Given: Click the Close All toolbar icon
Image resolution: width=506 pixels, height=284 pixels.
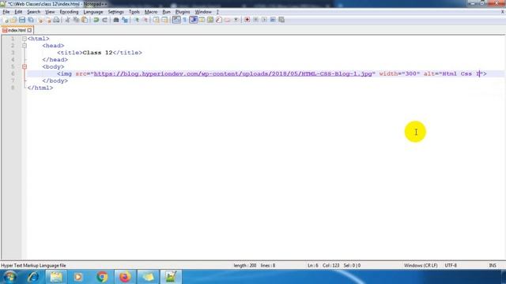Looking at the screenshot, I should [48, 20].
